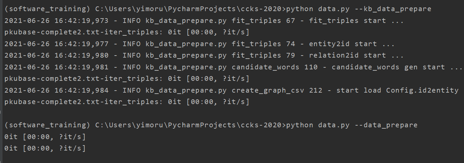Click the timestamp ending in 19,973
Image resolution: width=464 pixels, height=163 pixels.
pos(56,21)
